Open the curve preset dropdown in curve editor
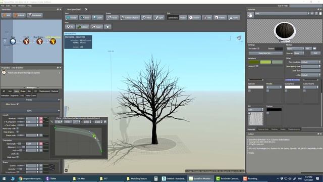This screenshot has height=182, width=323. point(76,122)
